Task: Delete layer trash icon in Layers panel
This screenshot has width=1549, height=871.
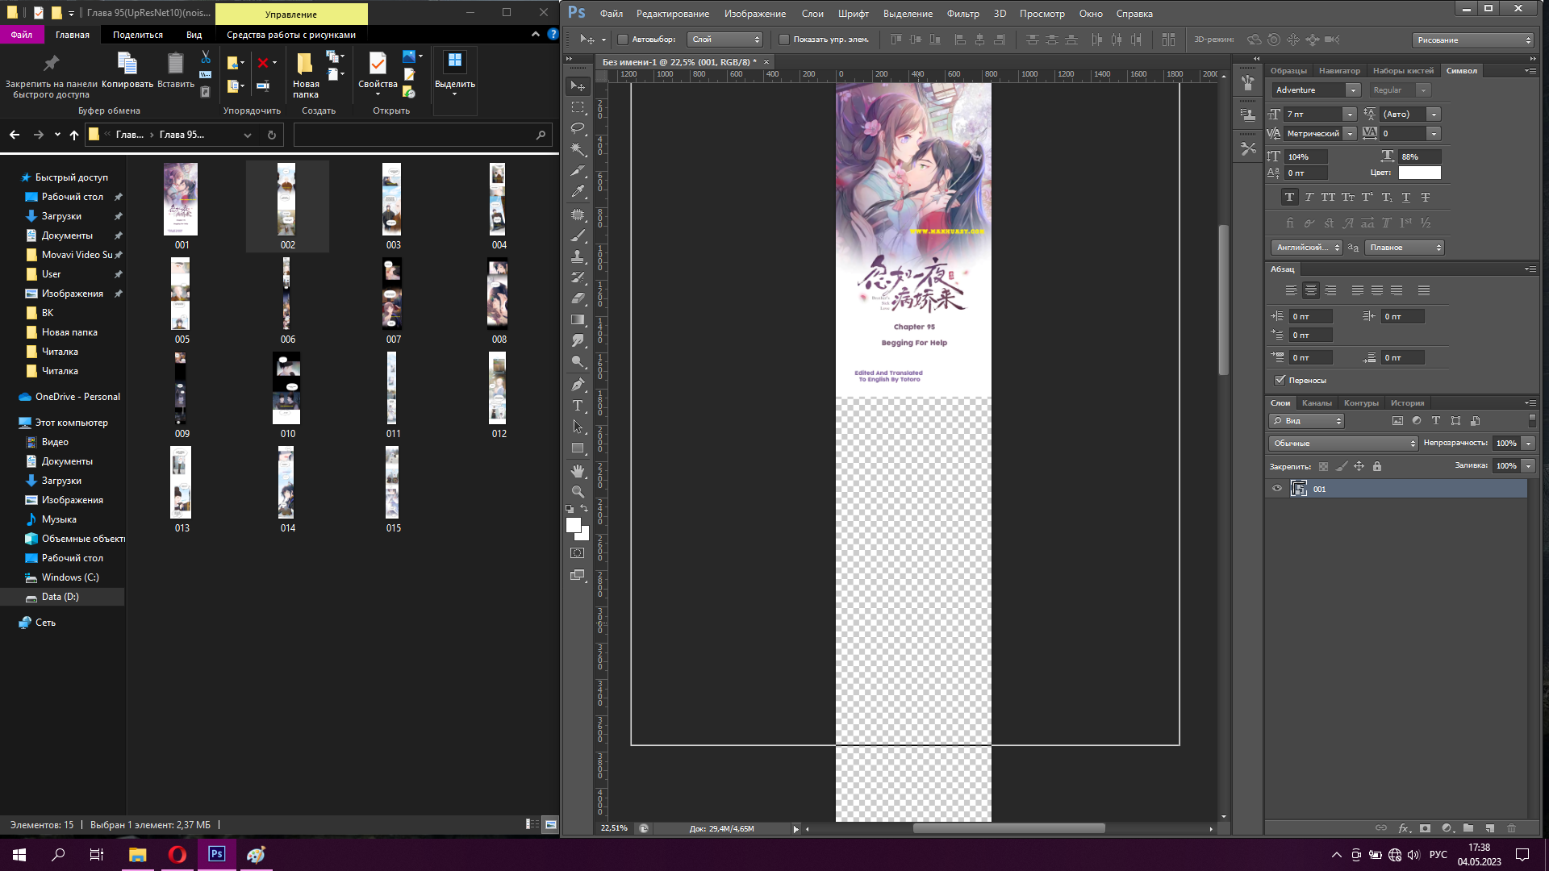Action: tap(1512, 828)
